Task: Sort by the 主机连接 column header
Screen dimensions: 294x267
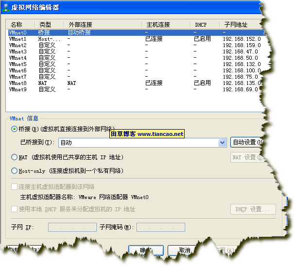Action: coord(166,24)
